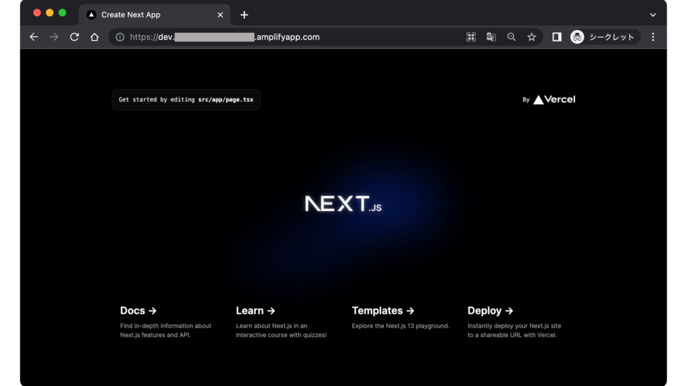Image resolution: width=687 pixels, height=386 pixels.
Task: Click the src/app/page.tsx code text
Action: [225, 100]
